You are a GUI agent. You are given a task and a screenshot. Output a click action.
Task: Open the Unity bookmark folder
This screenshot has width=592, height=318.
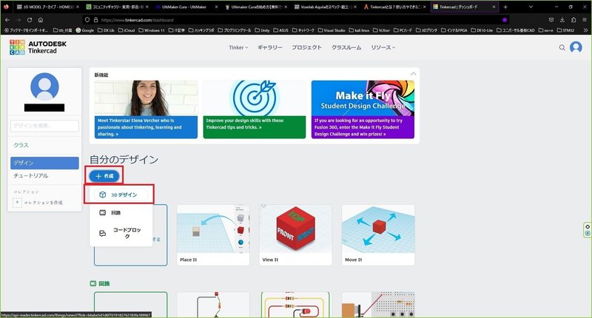(262, 30)
